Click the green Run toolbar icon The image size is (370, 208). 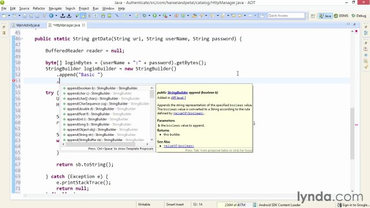pyautogui.click(x=154, y=16)
